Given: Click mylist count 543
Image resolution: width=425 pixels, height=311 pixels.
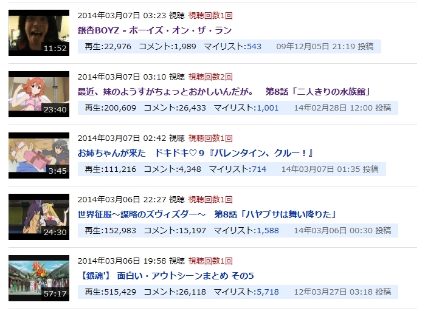Looking at the screenshot, I should coord(254,47).
